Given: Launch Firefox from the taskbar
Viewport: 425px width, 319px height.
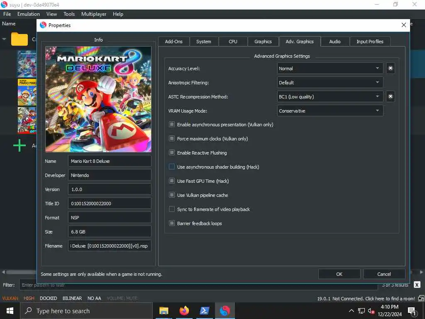Looking at the screenshot, I should point(184,311).
